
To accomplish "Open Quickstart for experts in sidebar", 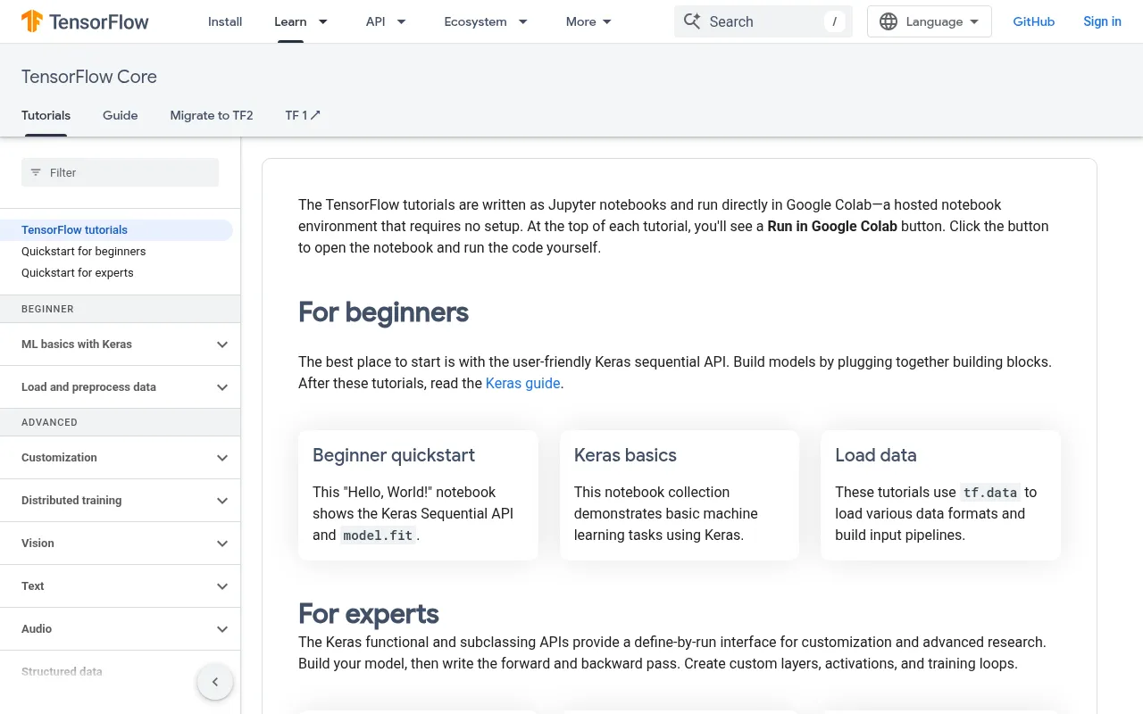I will [x=78, y=273].
